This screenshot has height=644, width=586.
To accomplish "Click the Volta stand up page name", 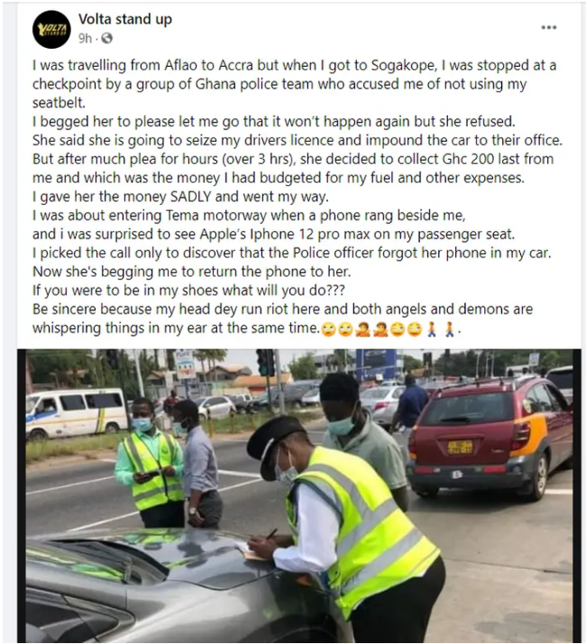I will [124, 19].
